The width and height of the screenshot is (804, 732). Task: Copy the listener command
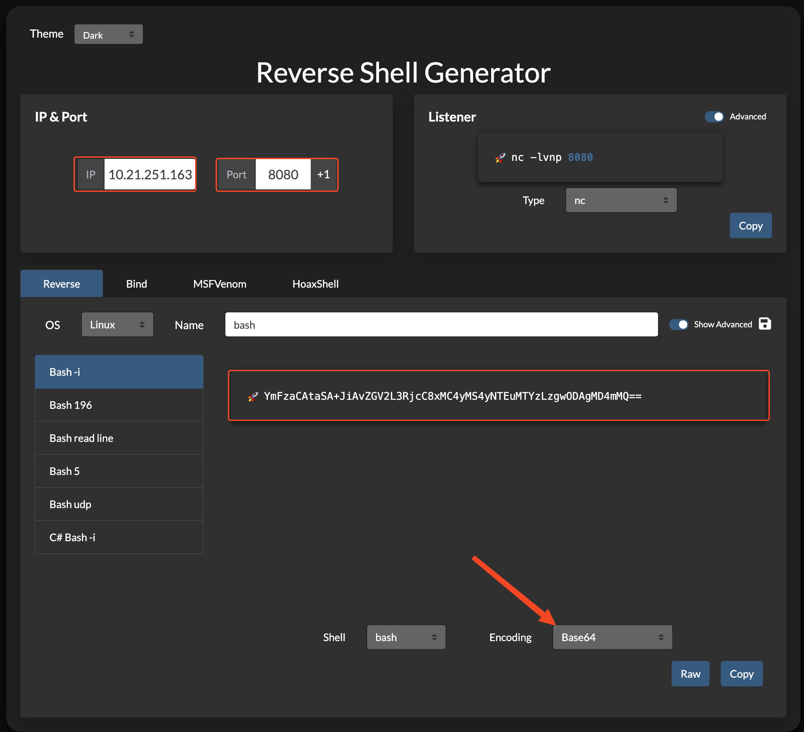point(750,226)
